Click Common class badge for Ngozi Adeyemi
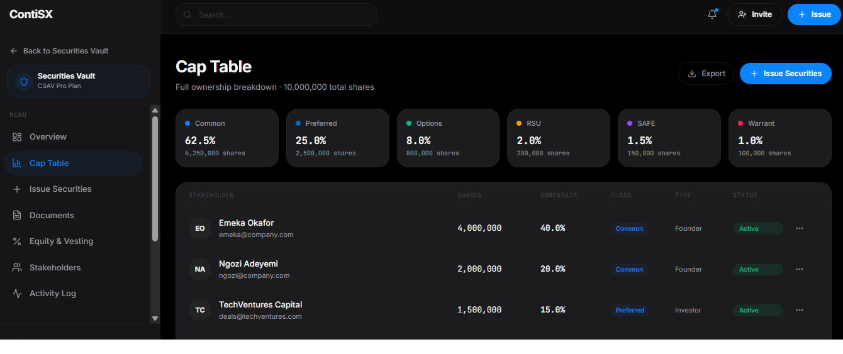Viewport: 843px width, 354px height. tap(629, 269)
